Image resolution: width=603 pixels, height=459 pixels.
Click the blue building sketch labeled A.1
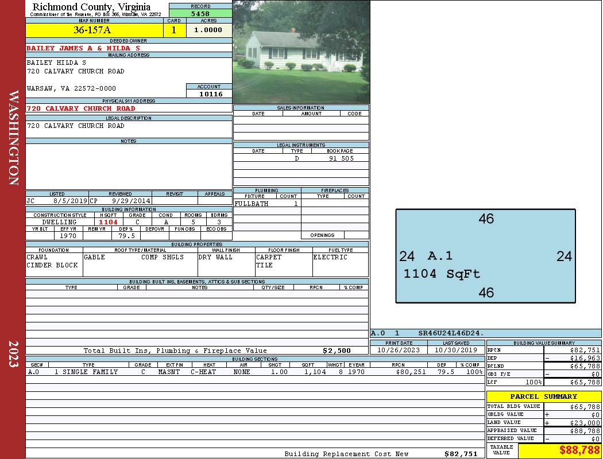click(x=485, y=256)
